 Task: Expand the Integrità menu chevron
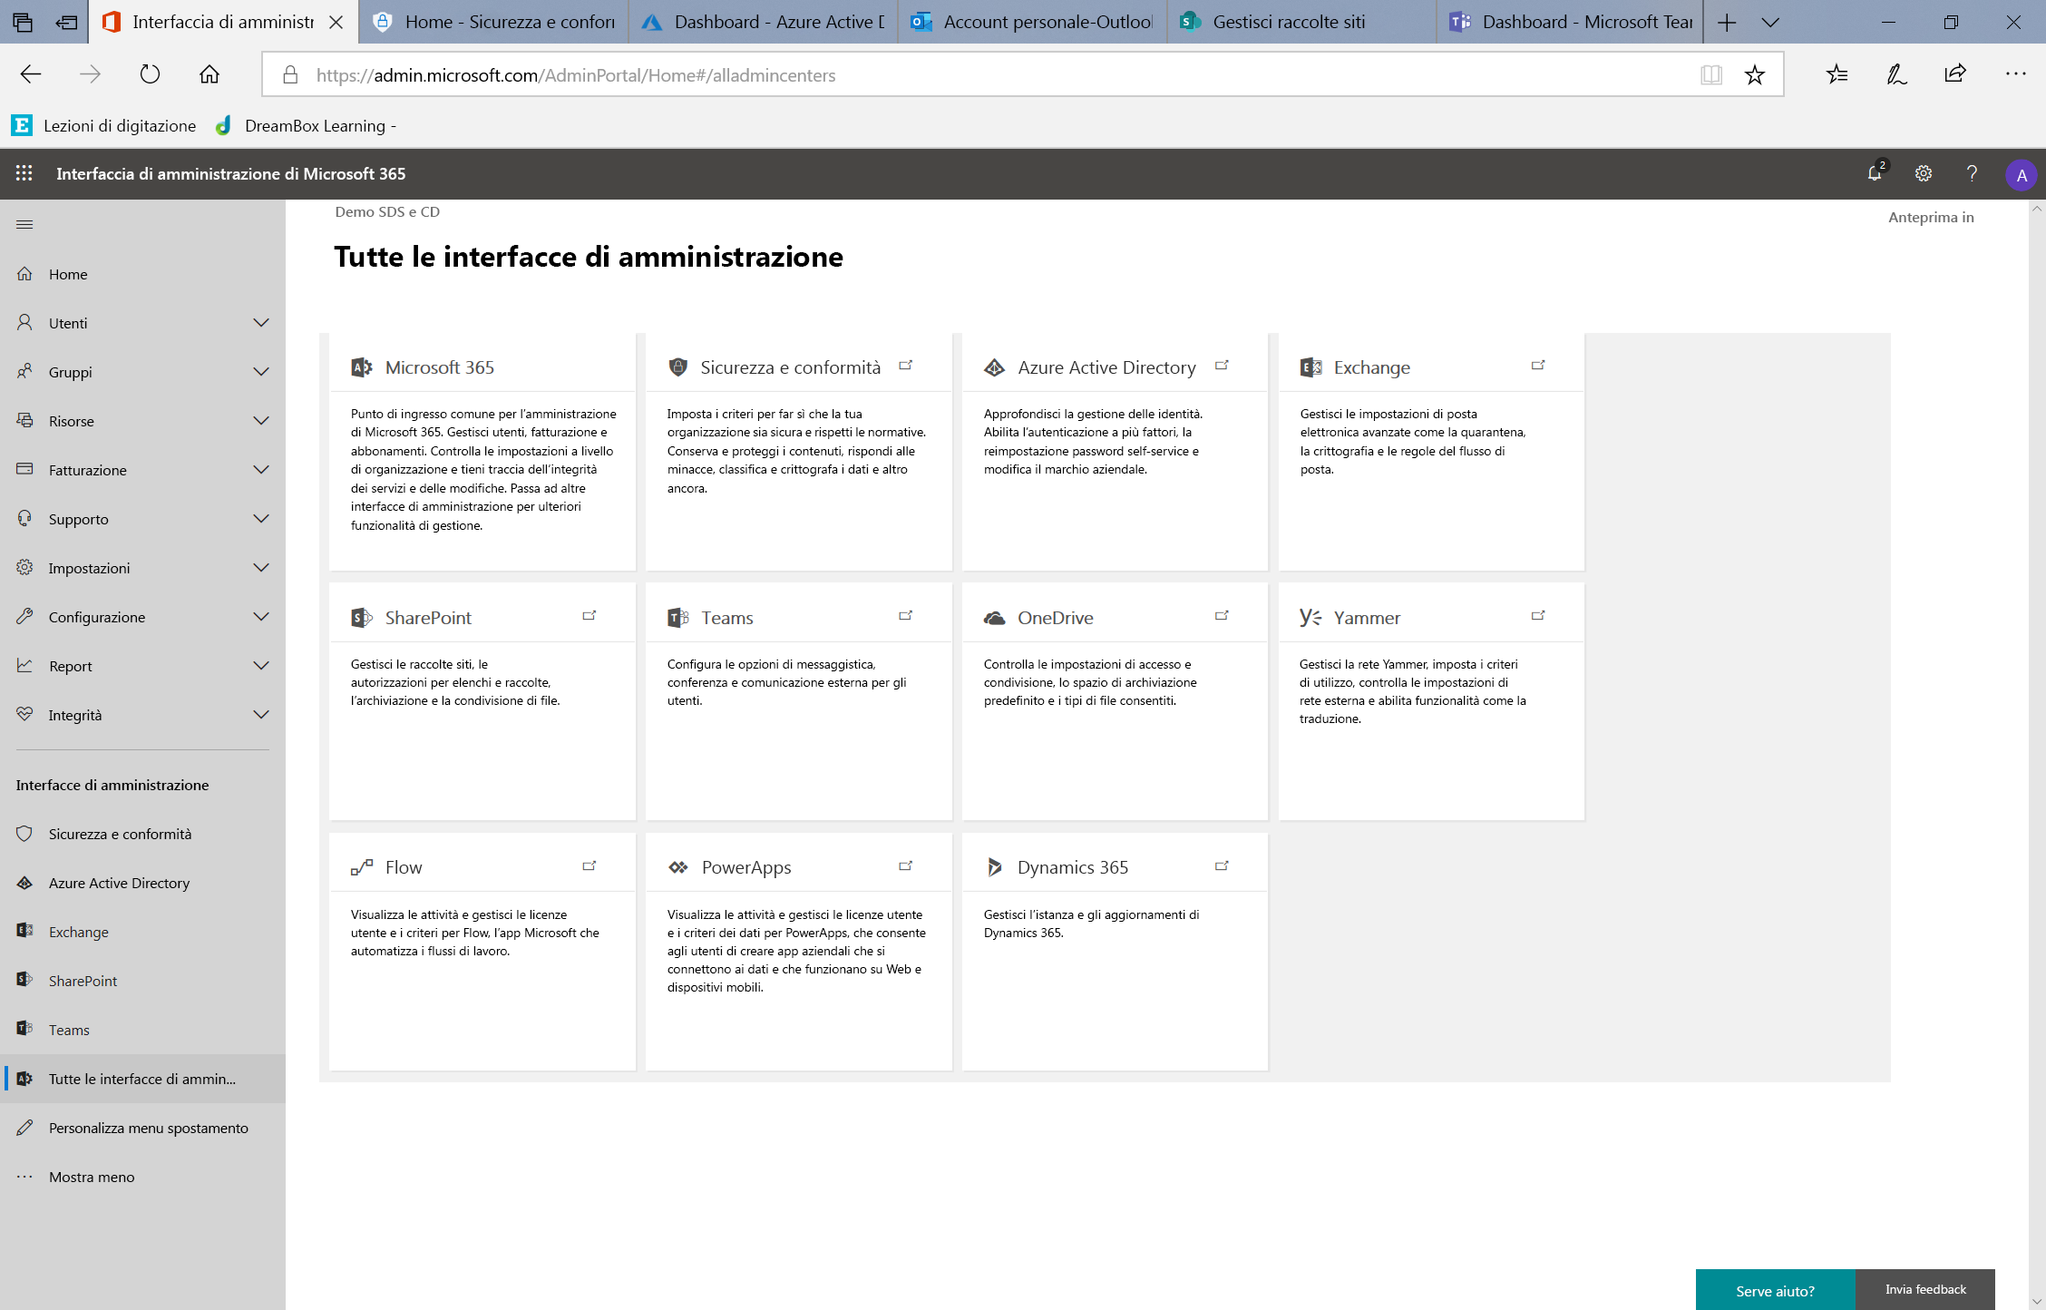pyautogui.click(x=261, y=715)
